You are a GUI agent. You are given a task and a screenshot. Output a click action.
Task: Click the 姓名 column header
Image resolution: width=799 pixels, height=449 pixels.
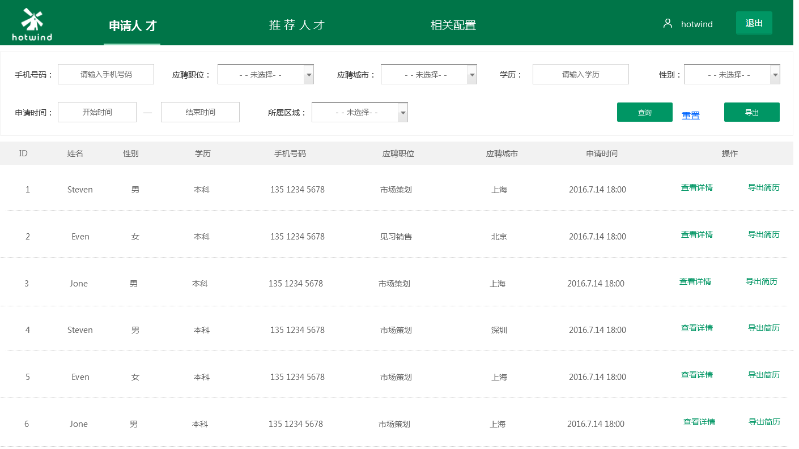click(75, 154)
